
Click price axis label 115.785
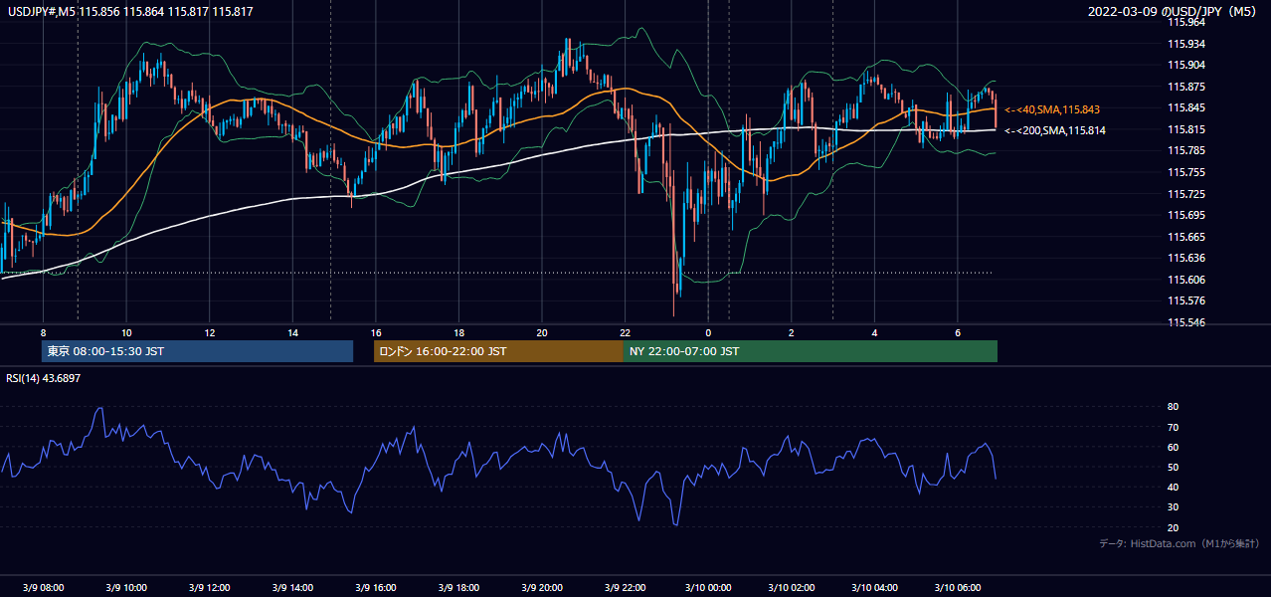1185,151
